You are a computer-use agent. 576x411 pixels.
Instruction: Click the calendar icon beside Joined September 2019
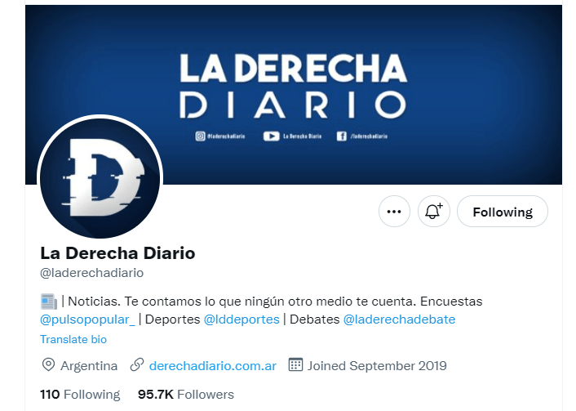pyautogui.click(x=295, y=364)
